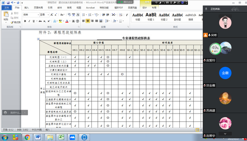This screenshot has width=247, height=141.
Task: Toggle underline formatting button
Action: 33,21
